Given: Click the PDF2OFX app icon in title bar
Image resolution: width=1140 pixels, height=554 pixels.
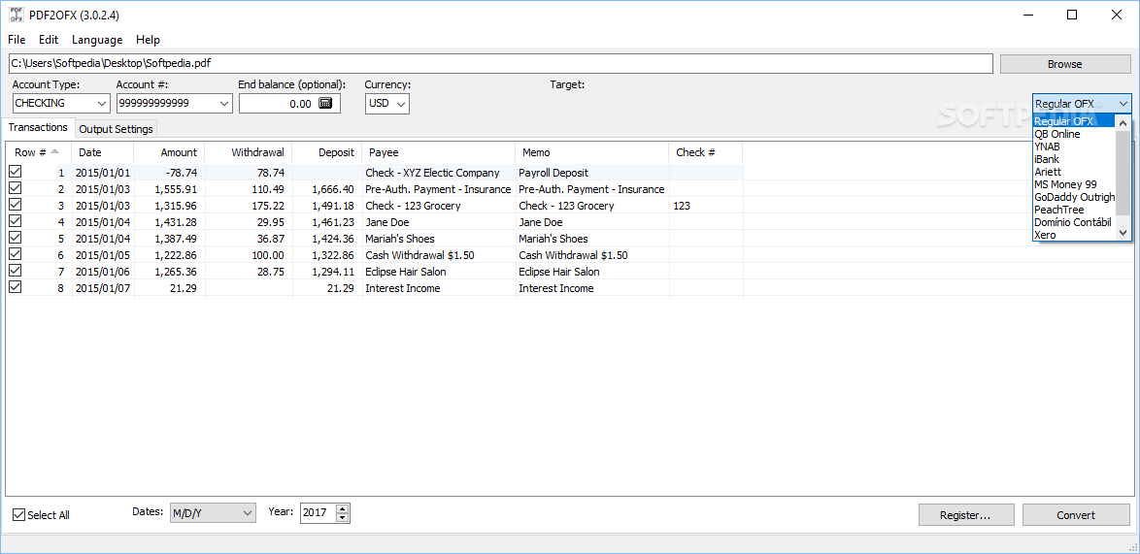Looking at the screenshot, I should pos(16,15).
